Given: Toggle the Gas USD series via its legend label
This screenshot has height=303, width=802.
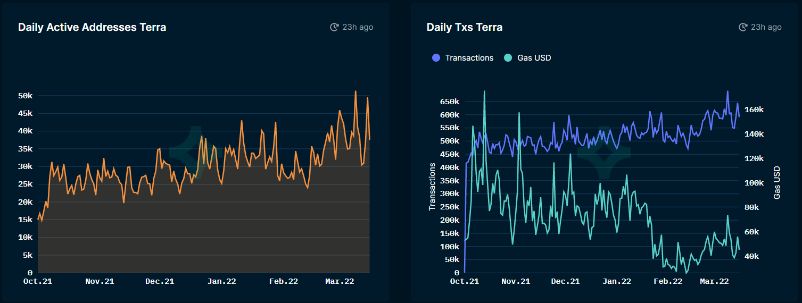Looking at the screenshot, I should pos(534,58).
